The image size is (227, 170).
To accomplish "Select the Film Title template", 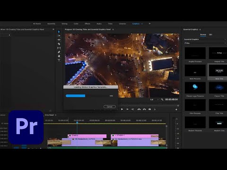I will (218, 107).
